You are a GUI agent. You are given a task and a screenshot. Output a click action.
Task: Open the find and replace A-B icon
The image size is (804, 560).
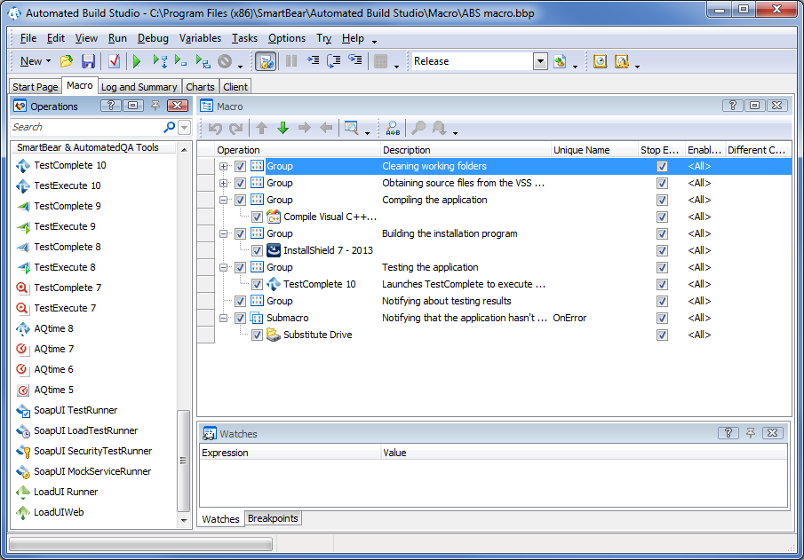coord(393,128)
